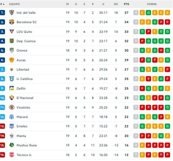Click the PJ column header
Image resolution: width=173 pixels, height=161 pixels.
[68, 4]
